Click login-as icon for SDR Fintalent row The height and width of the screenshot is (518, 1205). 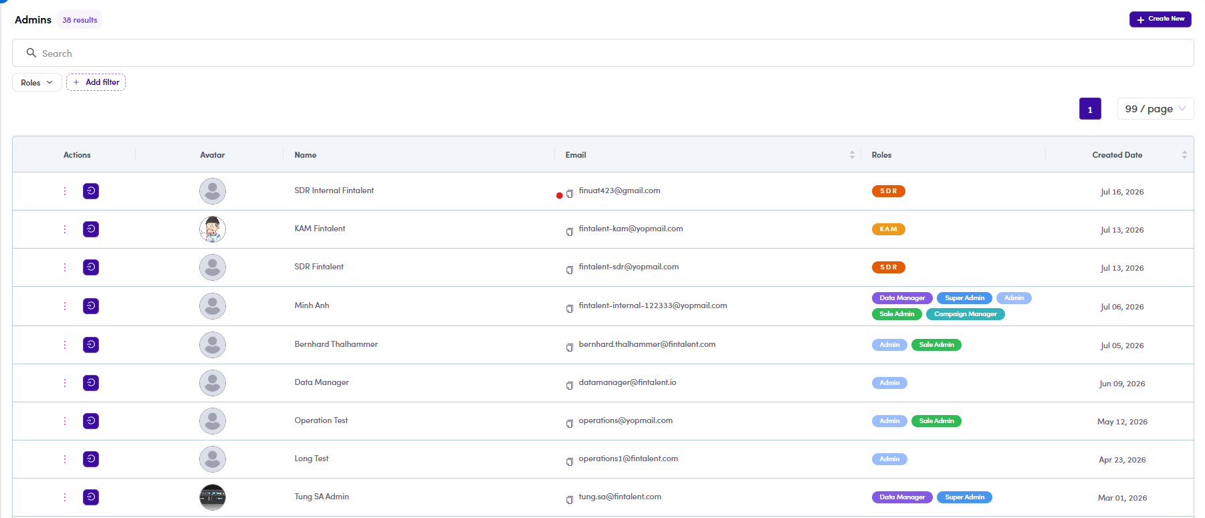click(91, 267)
